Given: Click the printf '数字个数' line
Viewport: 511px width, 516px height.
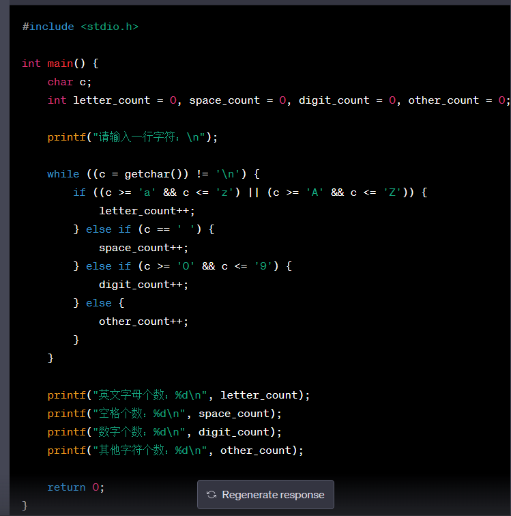Looking at the screenshot, I should (x=164, y=432).
